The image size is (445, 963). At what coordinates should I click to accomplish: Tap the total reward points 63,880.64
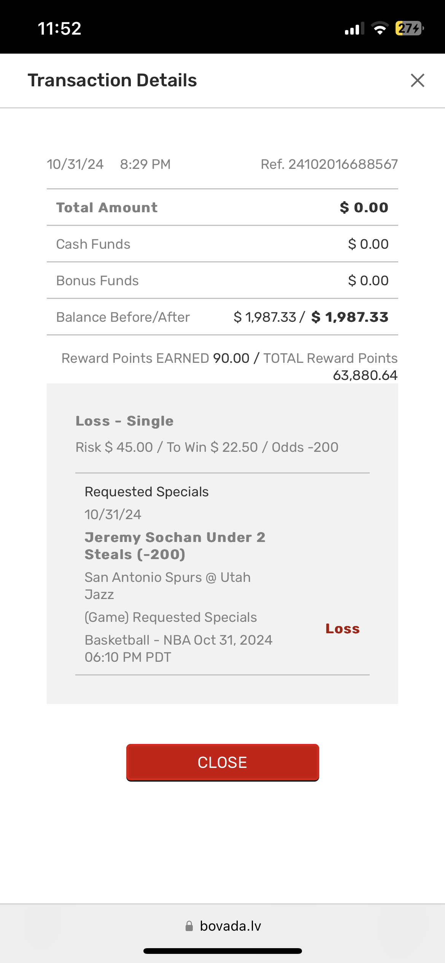coord(365,375)
